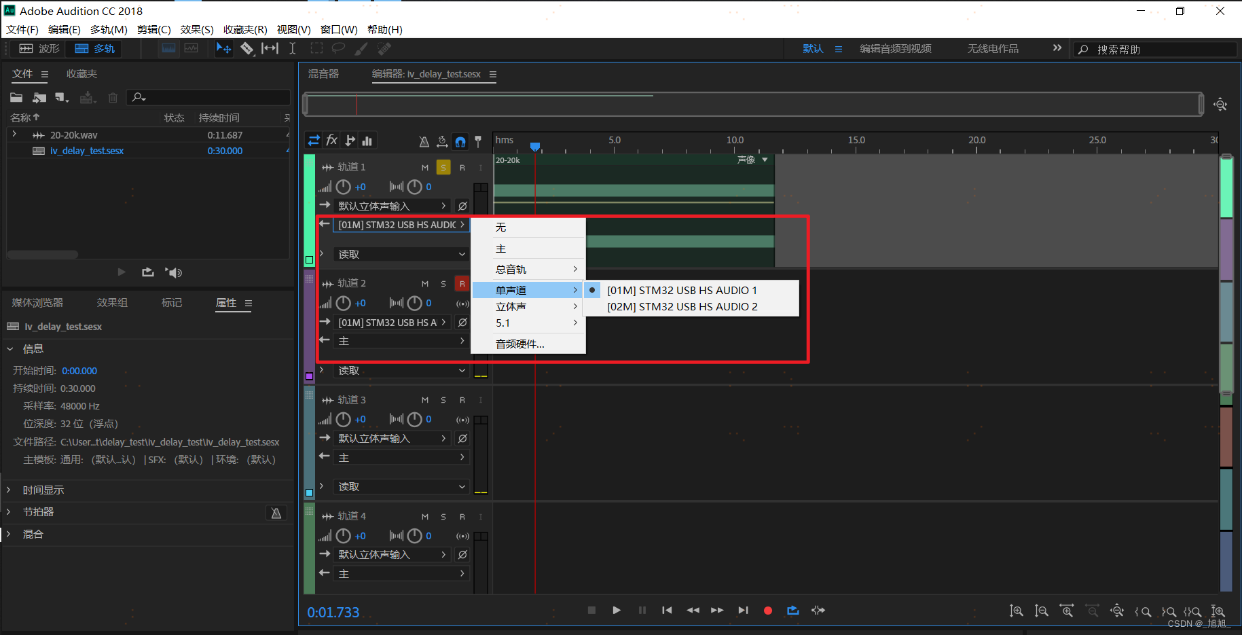Start playback with the Play button
This screenshot has width=1242, height=635.
click(617, 611)
